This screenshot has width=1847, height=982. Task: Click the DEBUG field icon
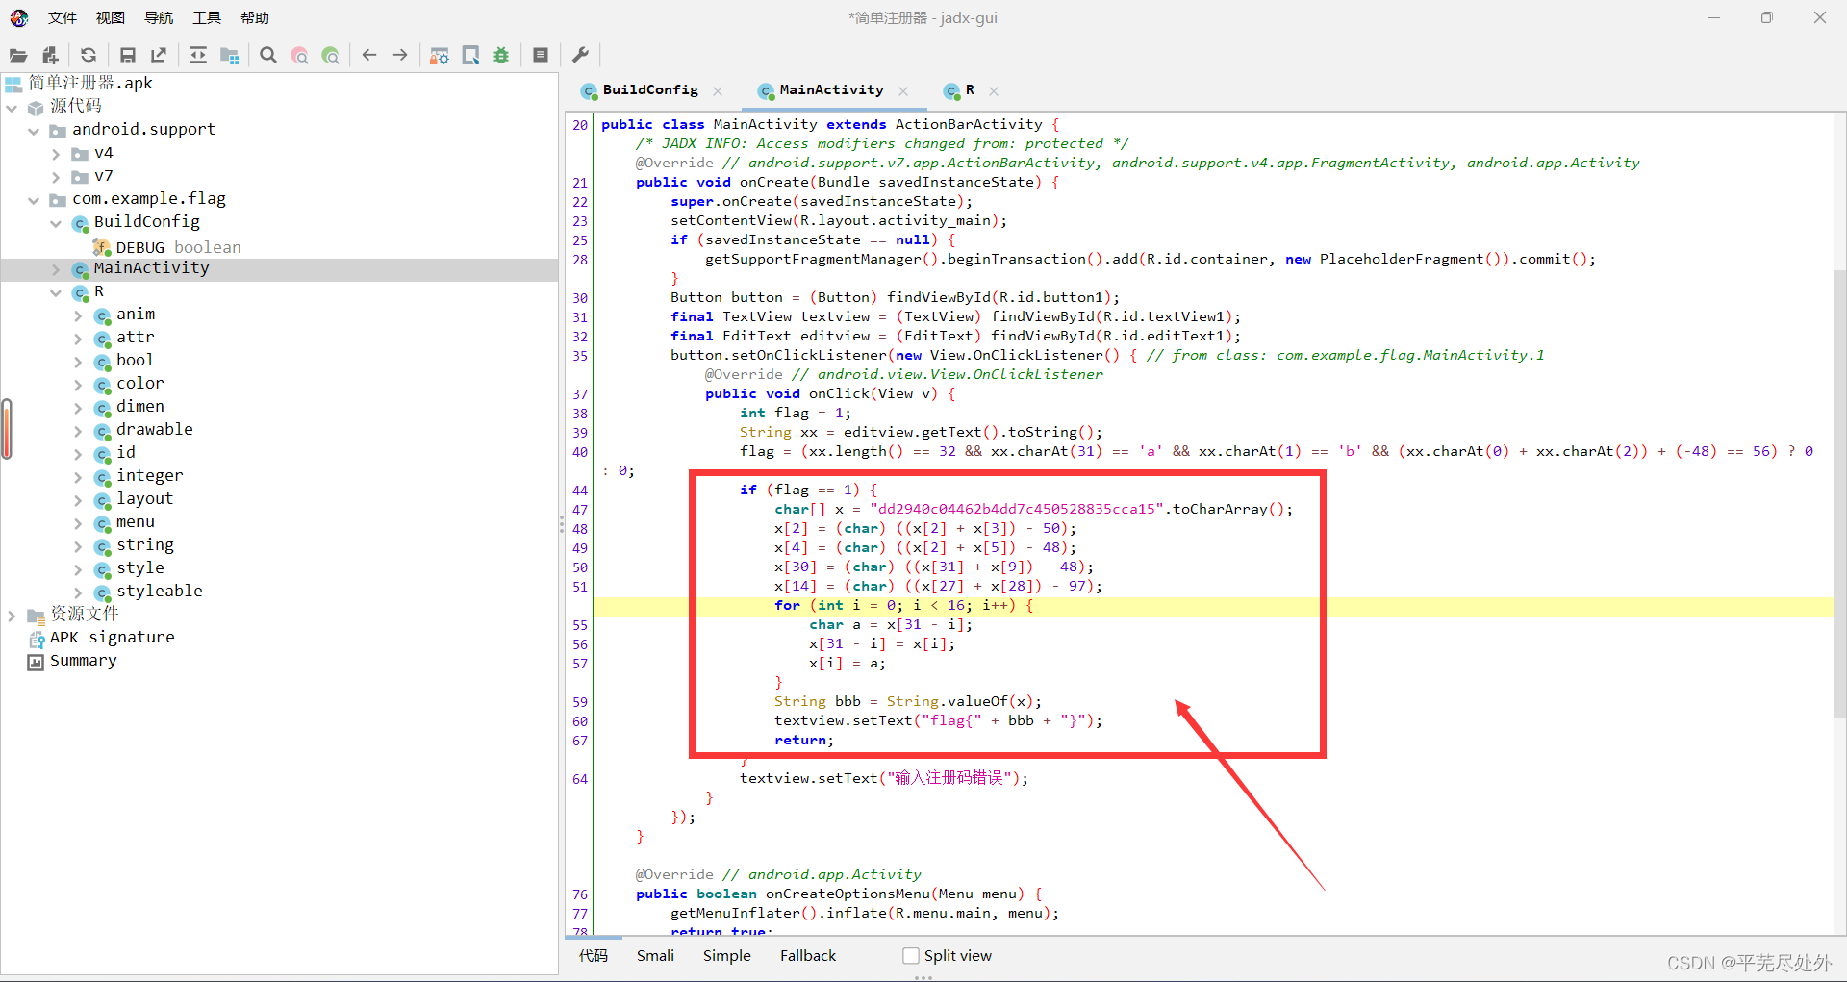pyautogui.click(x=102, y=248)
